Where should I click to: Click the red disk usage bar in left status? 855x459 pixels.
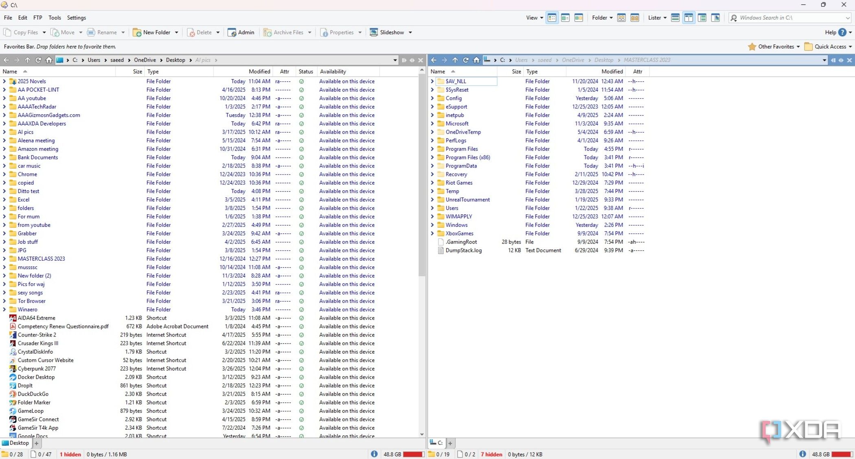(414, 455)
